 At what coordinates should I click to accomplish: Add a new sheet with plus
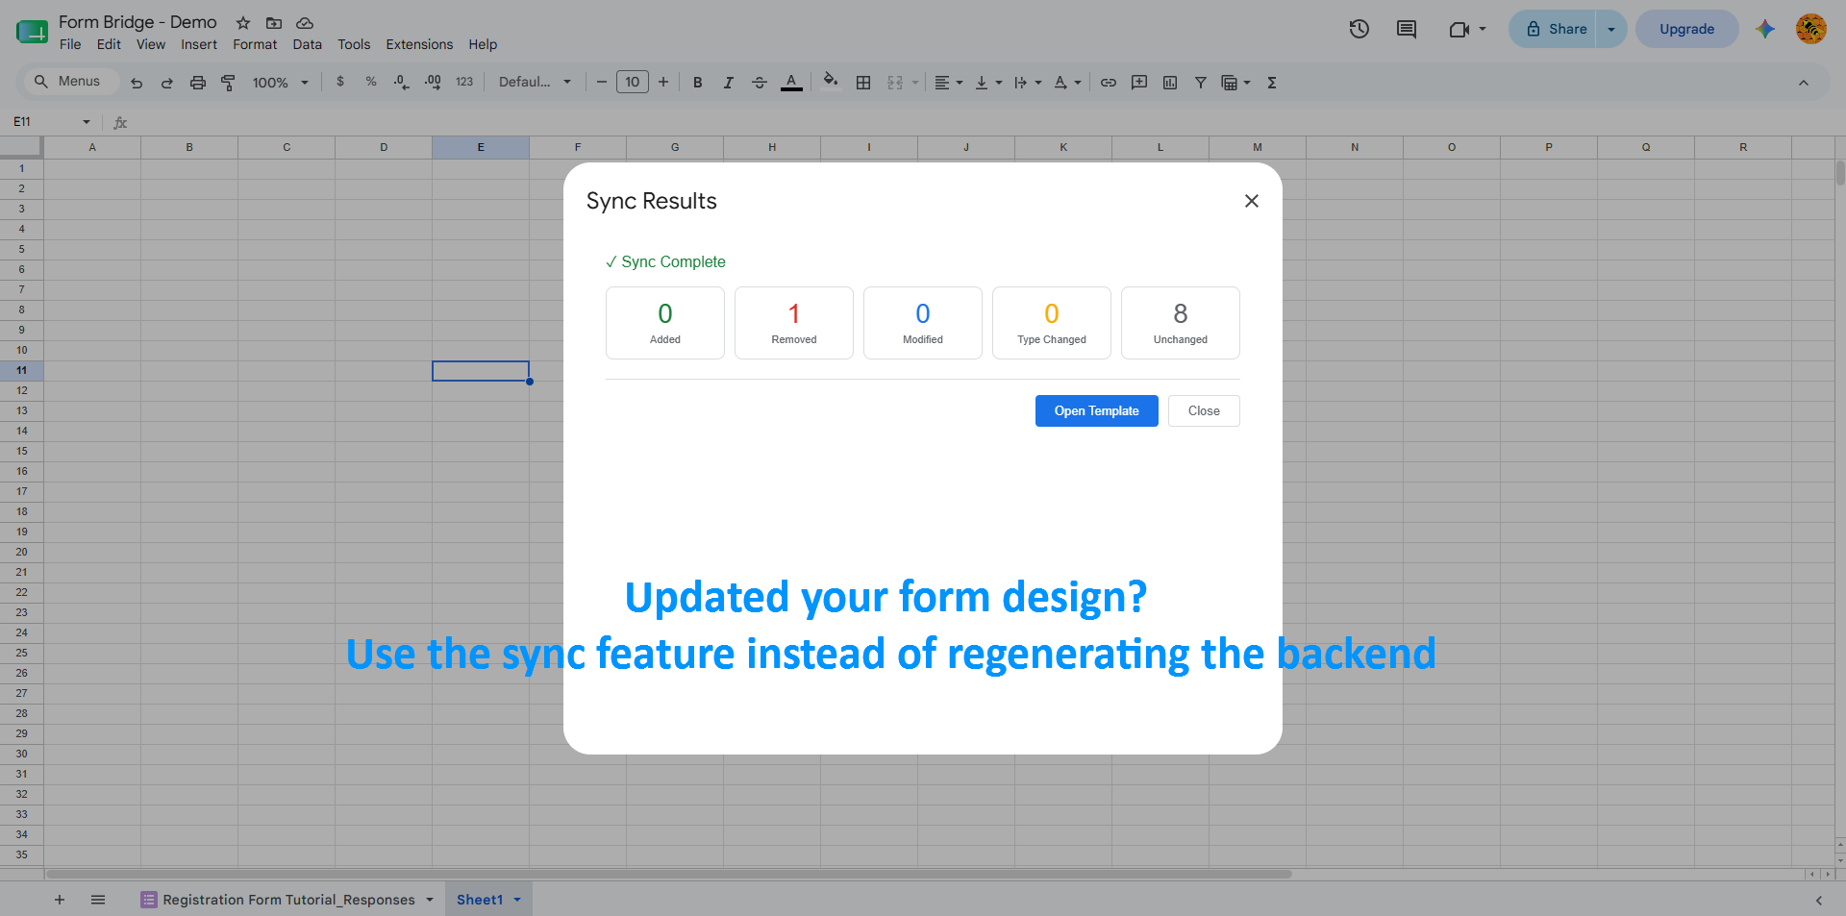tap(60, 900)
